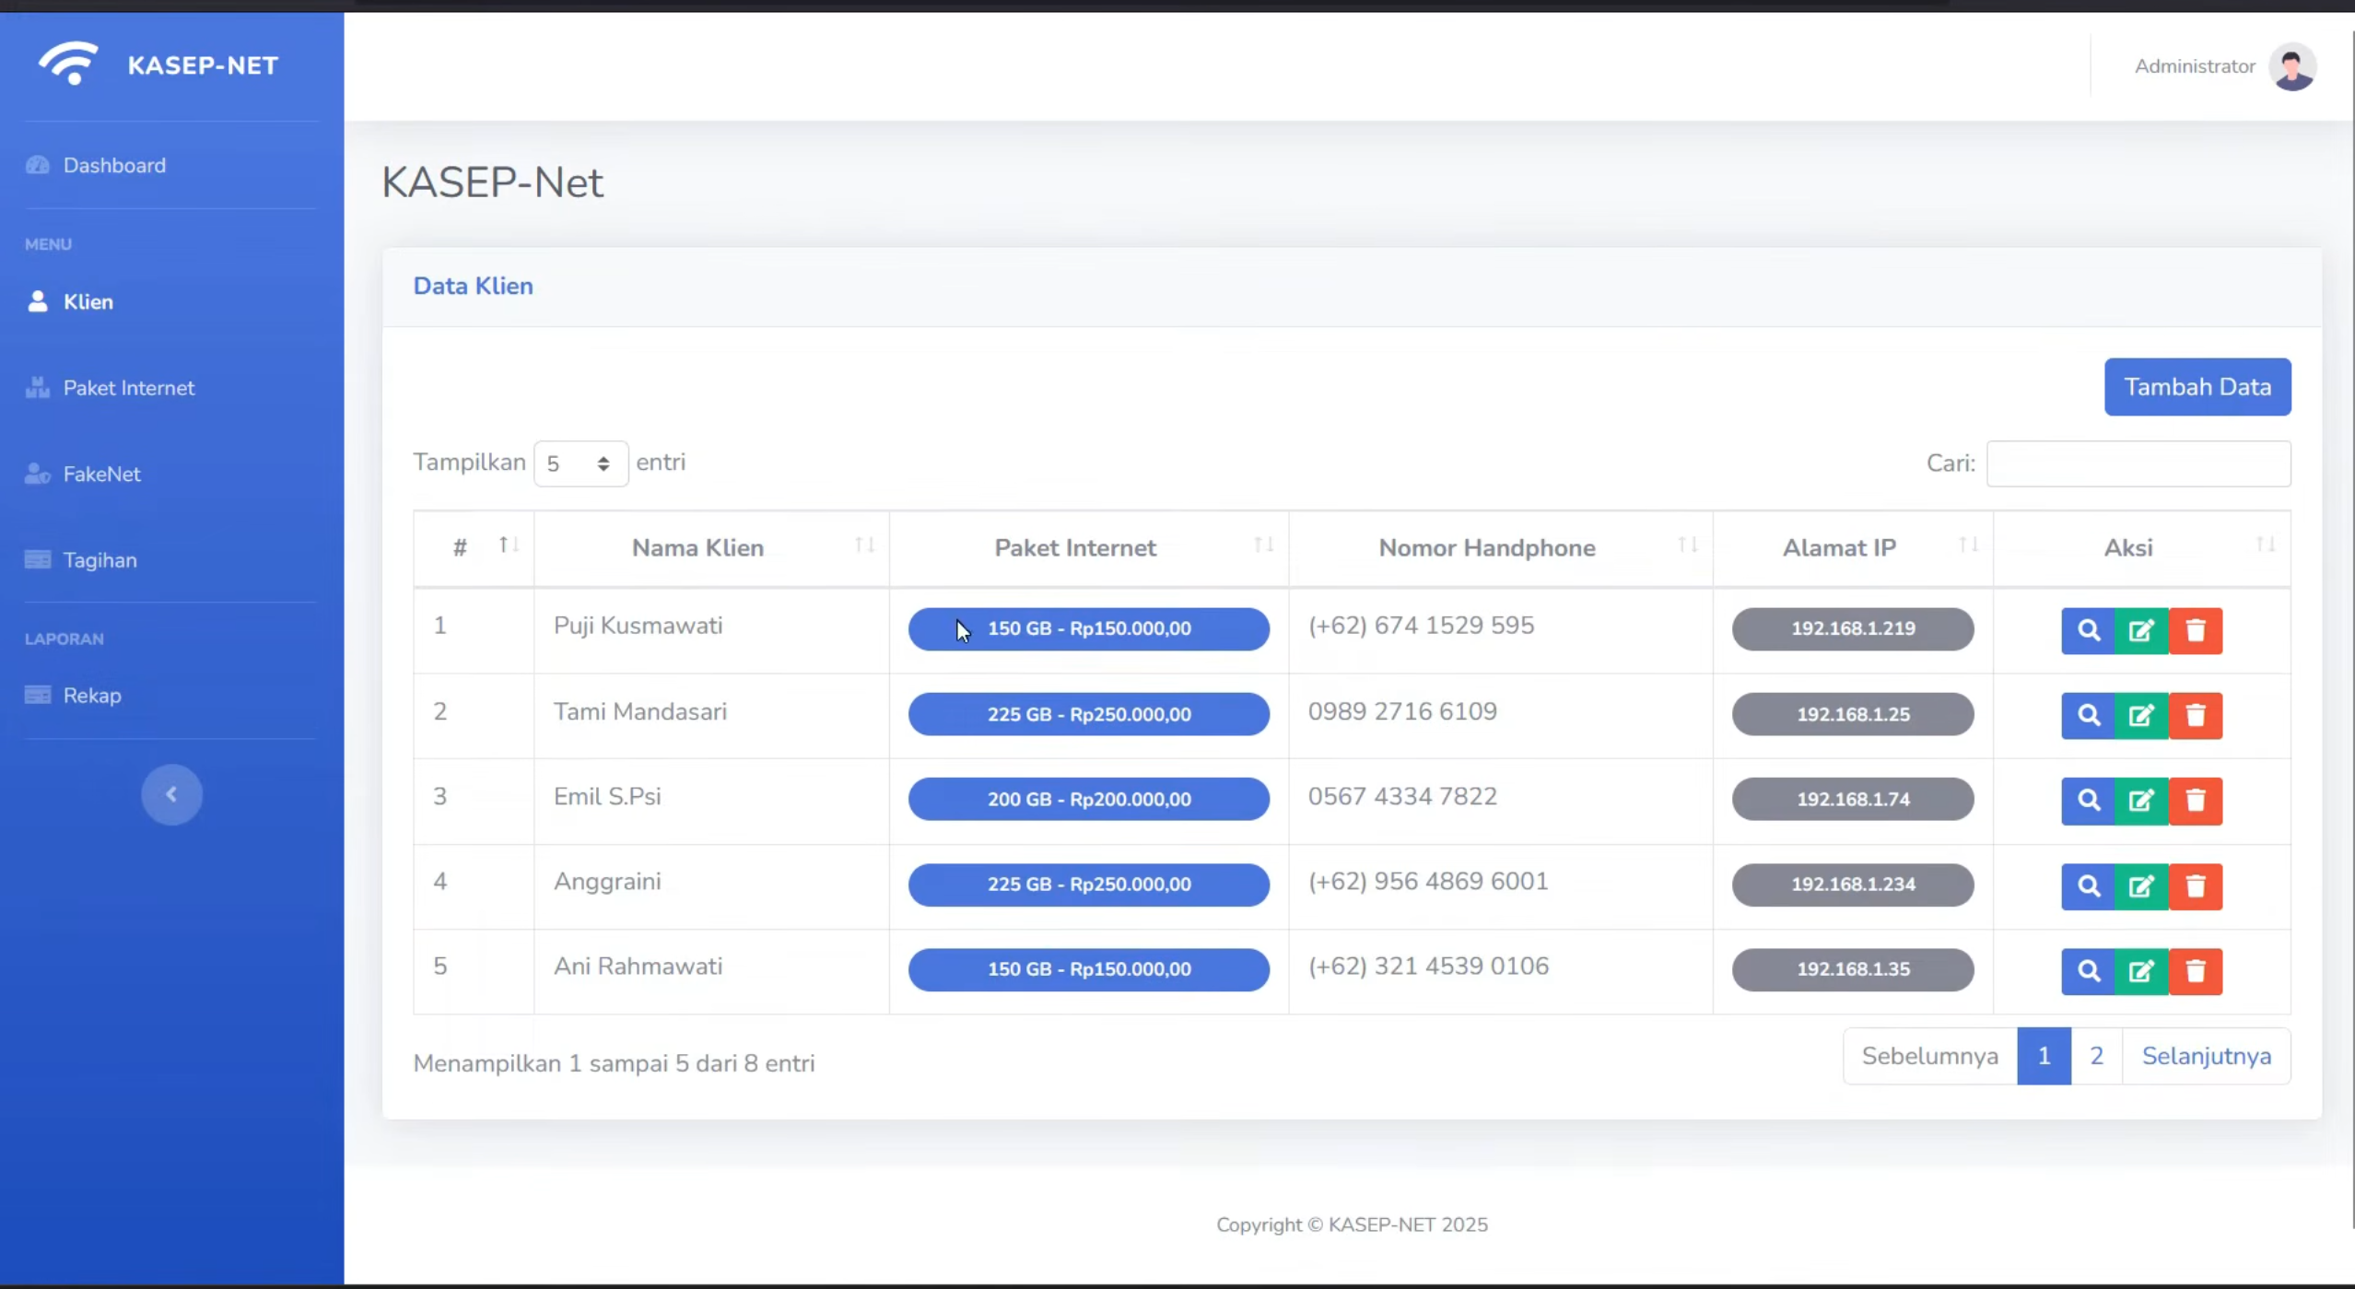The width and height of the screenshot is (2355, 1289).
Task: Delete the Puji Kusmawati record
Action: pyautogui.click(x=2196, y=630)
